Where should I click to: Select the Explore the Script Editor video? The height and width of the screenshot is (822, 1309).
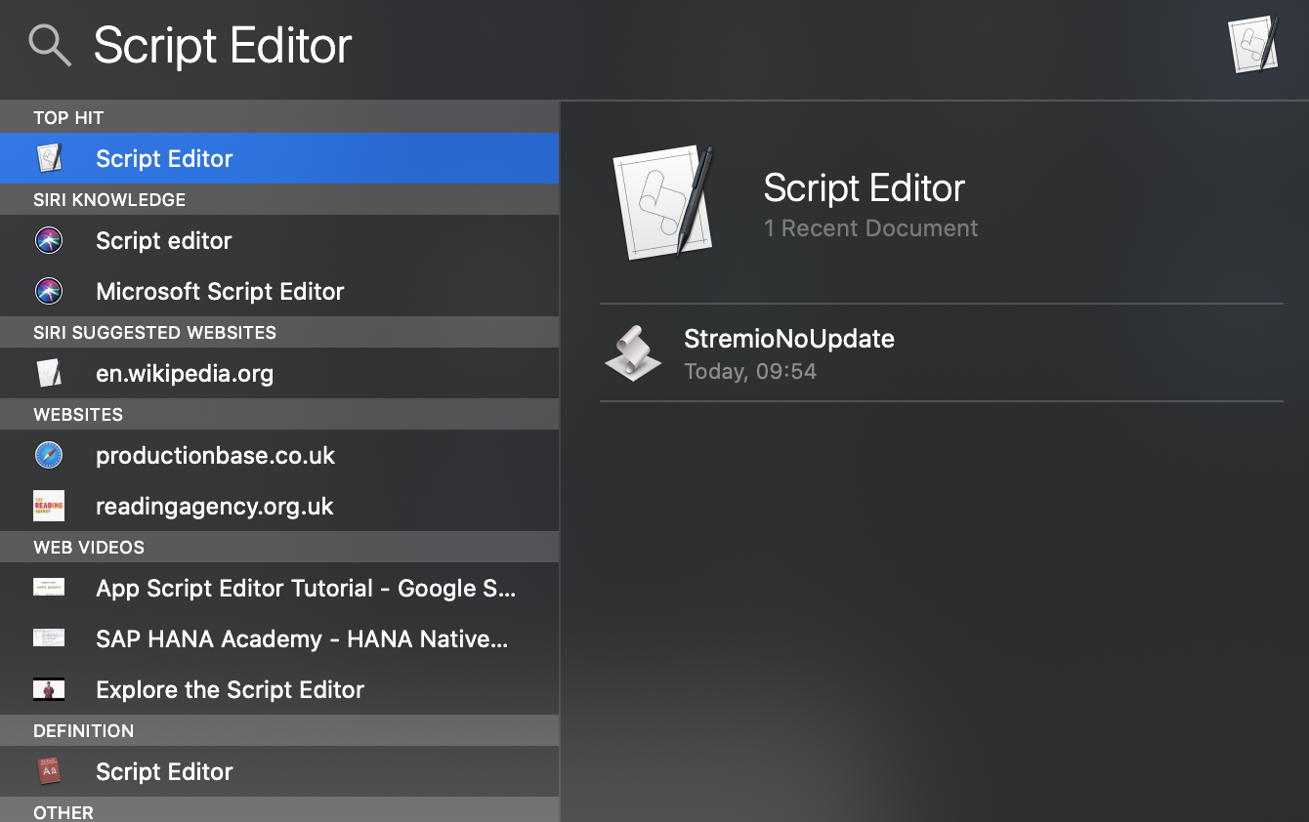(279, 689)
